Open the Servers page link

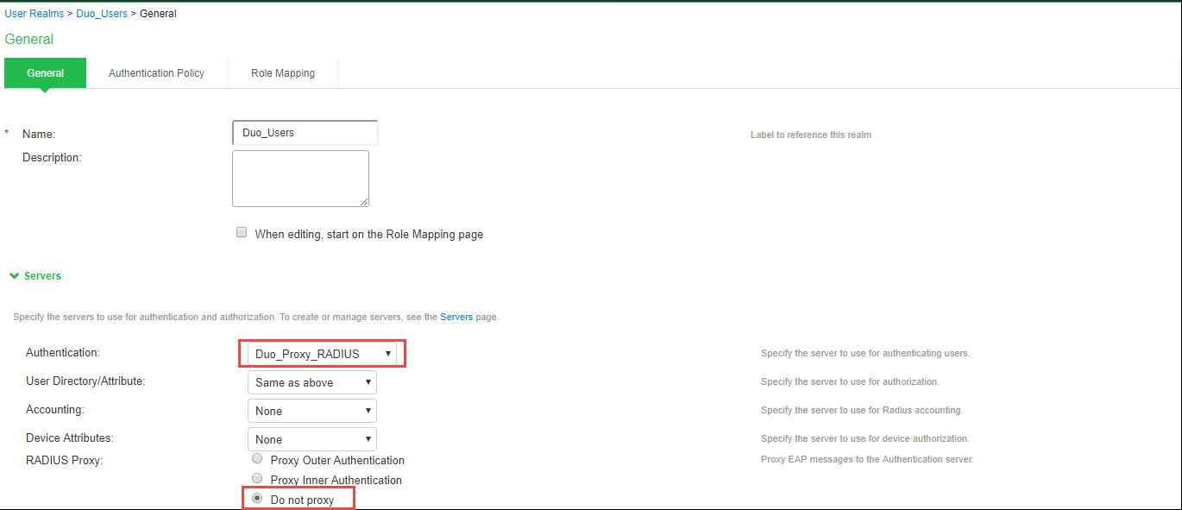456,317
